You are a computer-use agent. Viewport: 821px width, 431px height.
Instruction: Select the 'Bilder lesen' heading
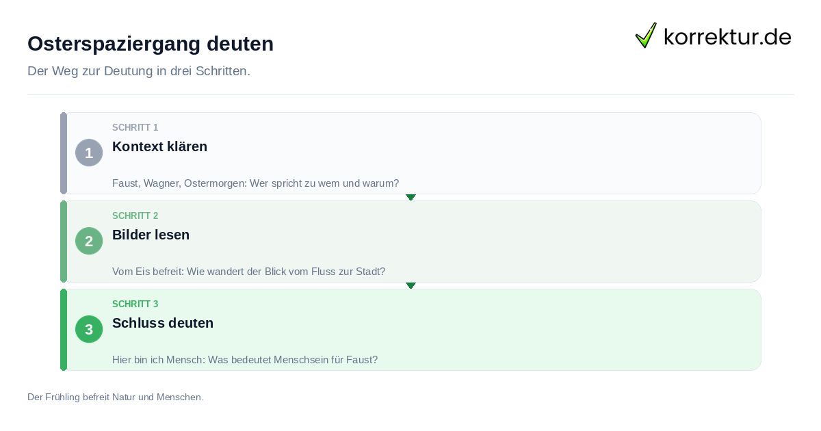pyautogui.click(x=151, y=235)
